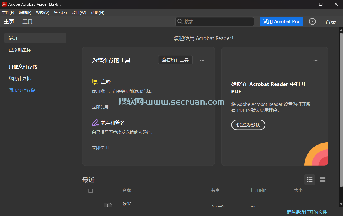
Task: Click 设置为默认 button
Action: pyautogui.click(x=248, y=125)
